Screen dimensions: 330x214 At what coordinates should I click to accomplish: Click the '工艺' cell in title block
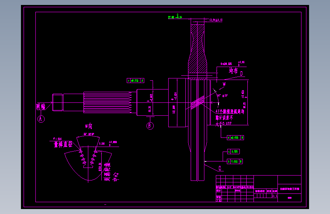(x=219, y=201)
